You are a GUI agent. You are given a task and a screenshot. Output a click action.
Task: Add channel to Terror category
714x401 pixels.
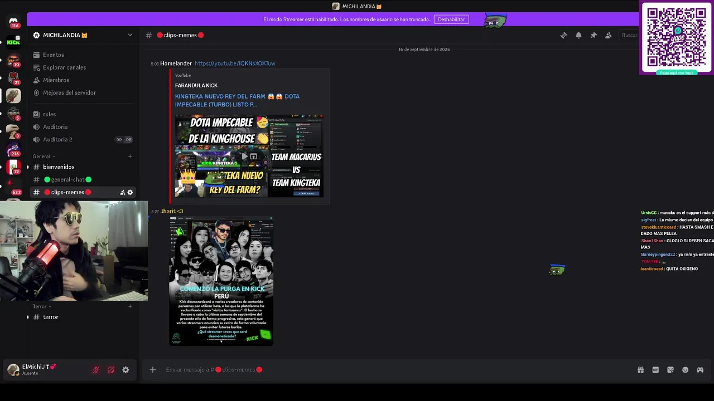point(130,306)
